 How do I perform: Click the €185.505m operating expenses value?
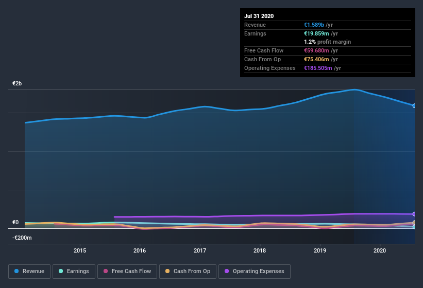[318, 68]
